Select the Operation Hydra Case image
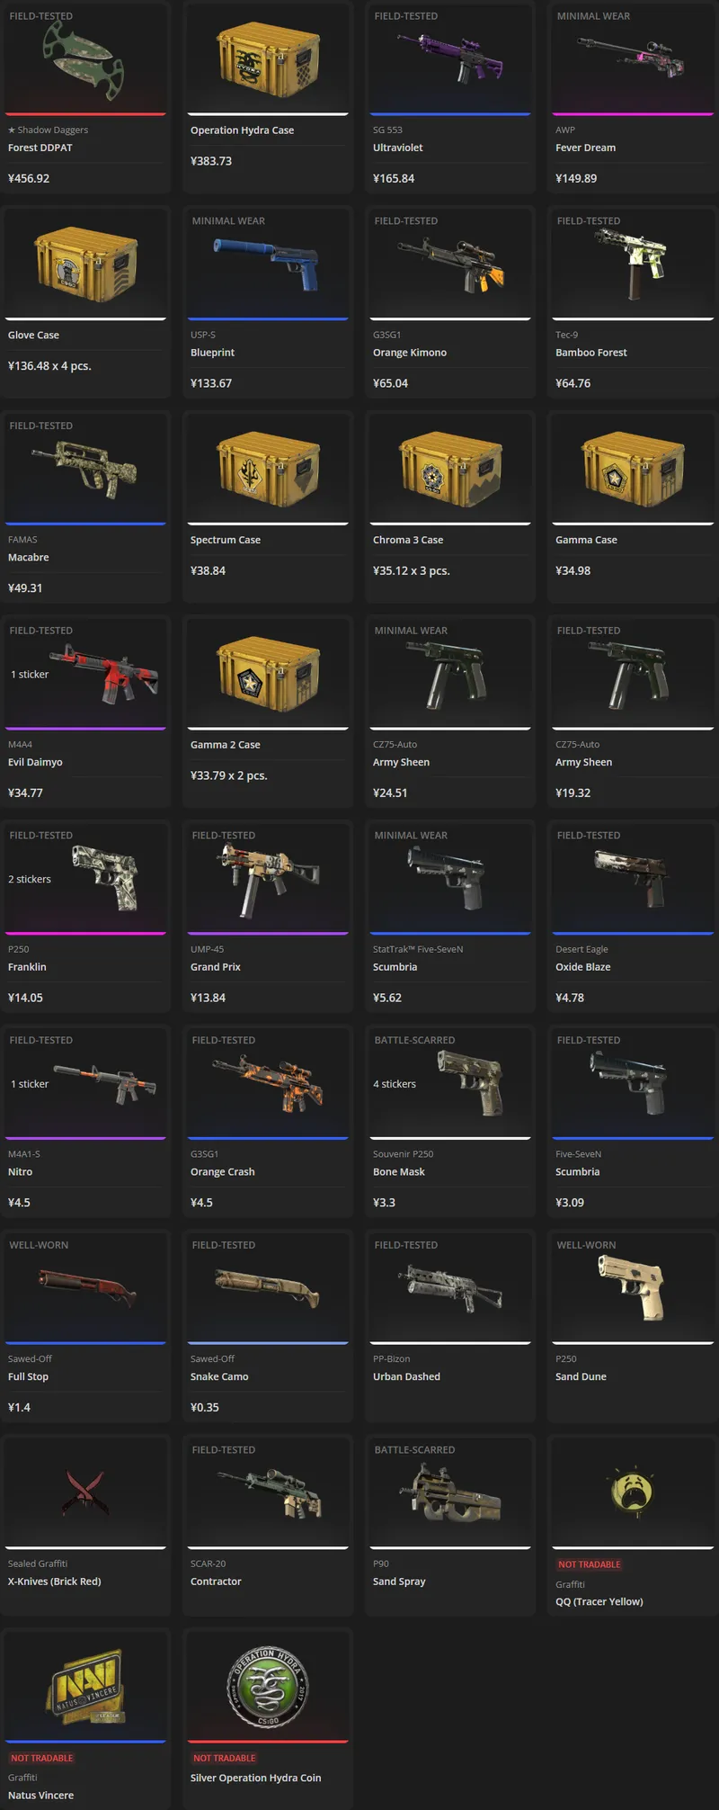Image resolution: width=719 pixels, height=1810 pixels. click(268, 59)
